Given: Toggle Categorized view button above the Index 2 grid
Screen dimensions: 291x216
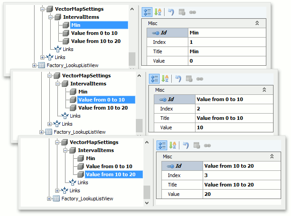Looking at the screenshot, I should [x=154, y=79].
